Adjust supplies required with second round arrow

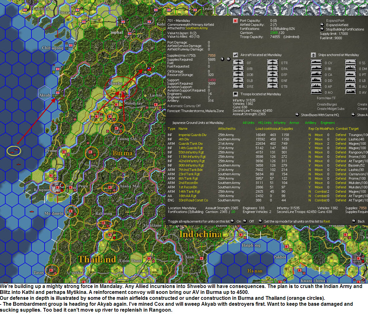point(228,59)
